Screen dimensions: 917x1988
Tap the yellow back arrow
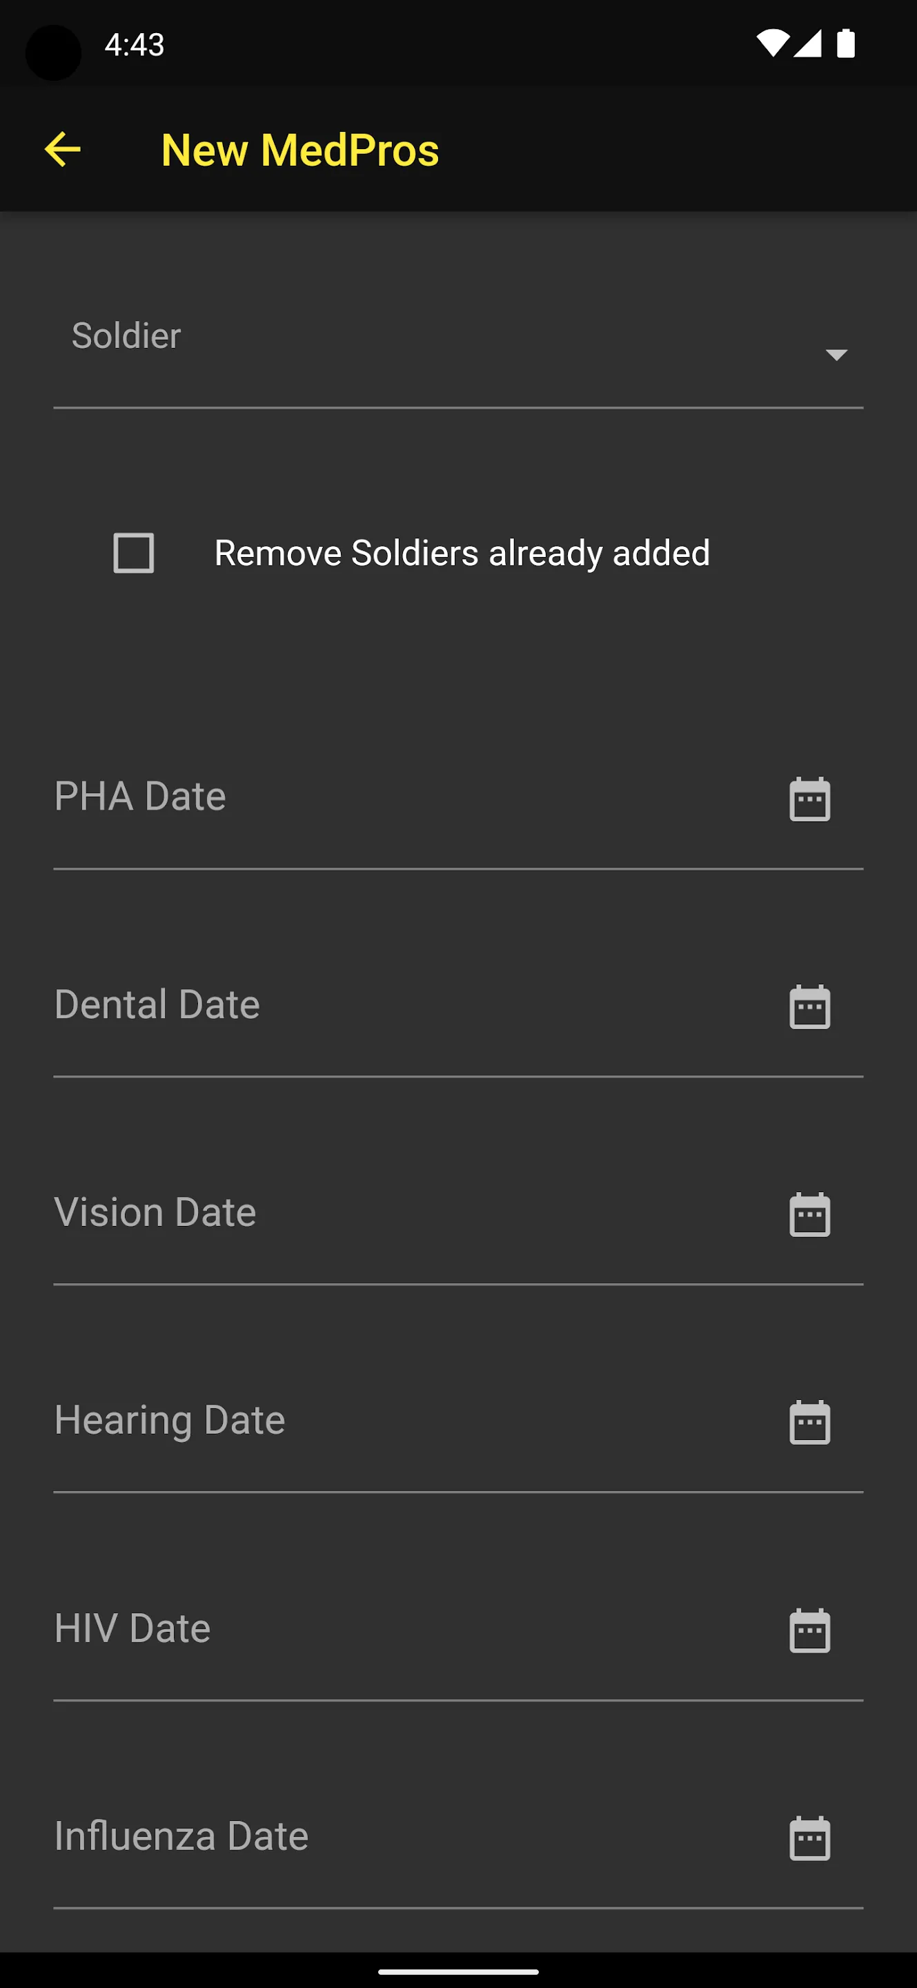pos(63,150)
